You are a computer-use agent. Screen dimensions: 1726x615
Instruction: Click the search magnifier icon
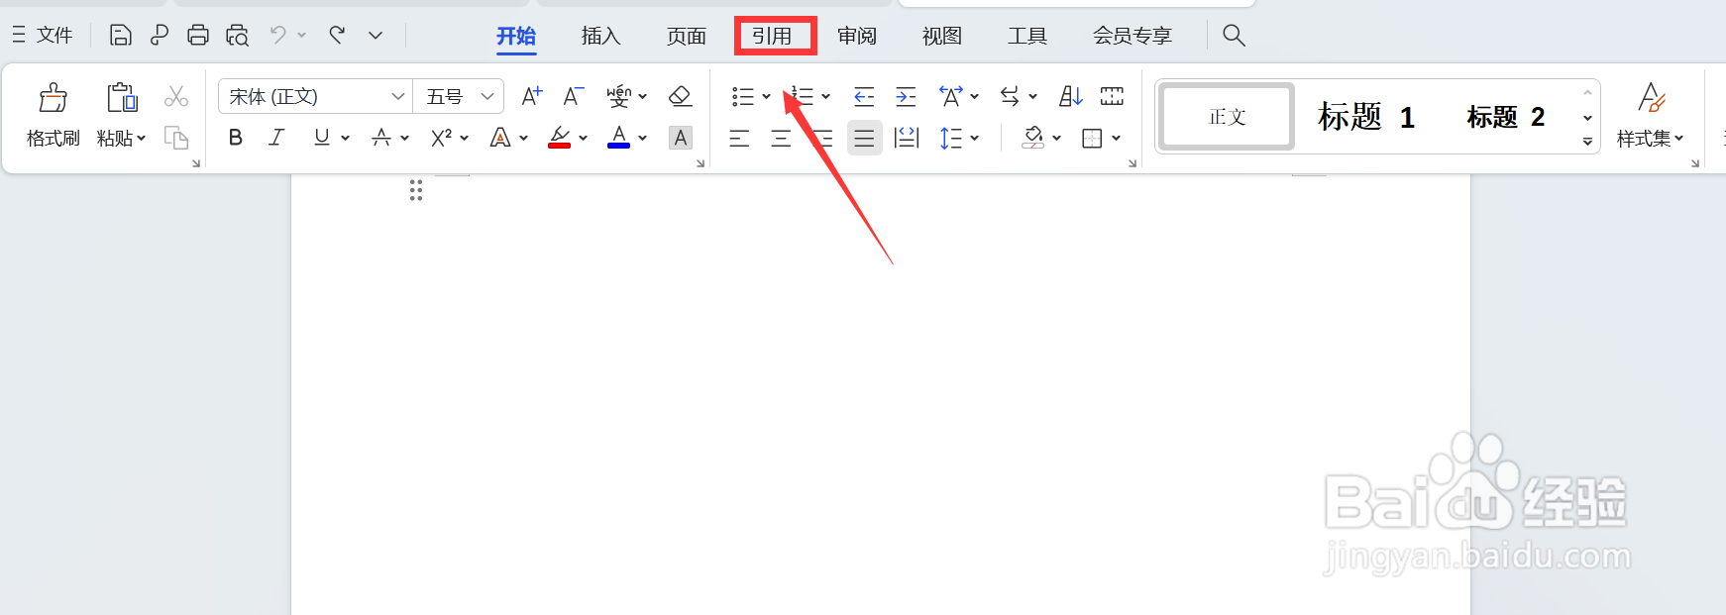click(1234, 36)
